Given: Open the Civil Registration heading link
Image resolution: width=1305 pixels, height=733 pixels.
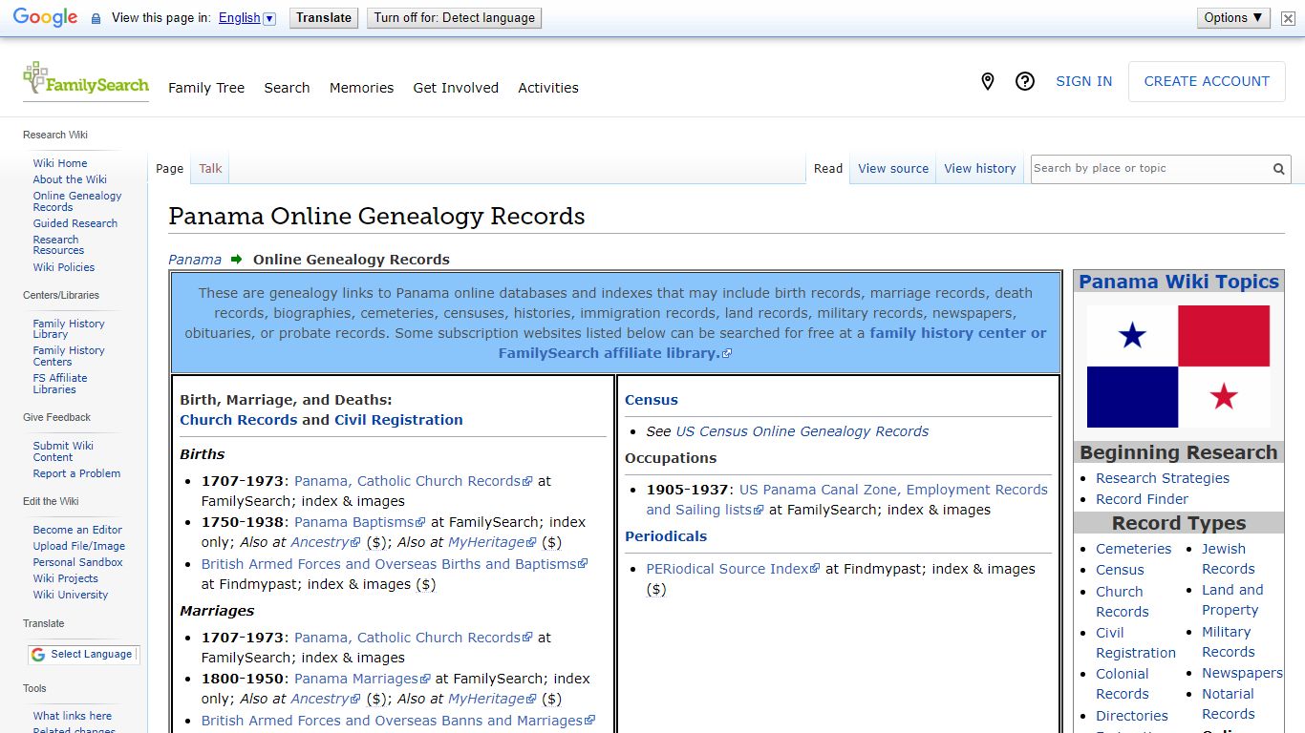Looking at the screenshot, I should [398, 420].
